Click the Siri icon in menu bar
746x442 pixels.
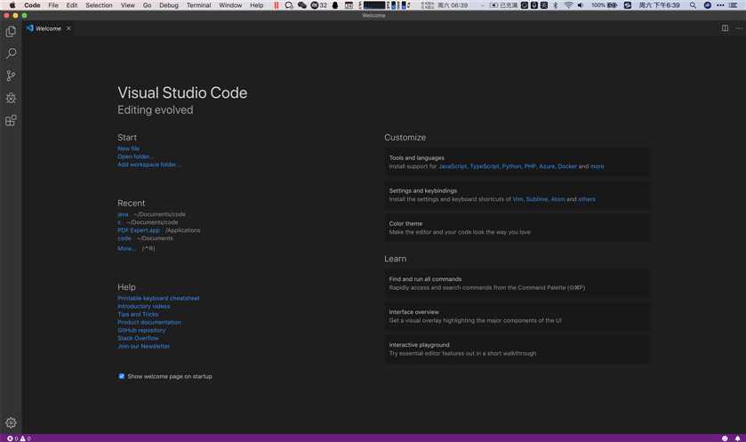pyautogui.click(x=708, y=5)
